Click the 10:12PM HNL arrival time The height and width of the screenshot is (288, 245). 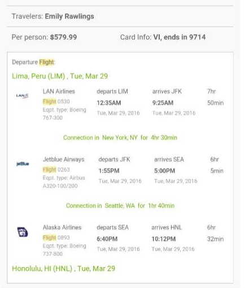(164, 239)
